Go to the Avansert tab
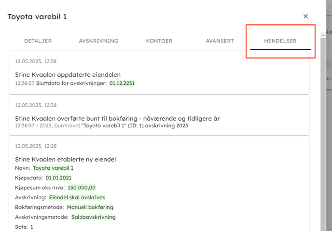Viewport: 332px width, 231px height. [x=220, y=41]
